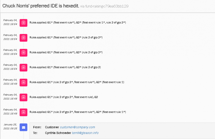The height and width of the screenshot is (139, 215).
Task: Select rules text ending 'G2* (rule 2 of grp 2)'
Action: [65, 67]
